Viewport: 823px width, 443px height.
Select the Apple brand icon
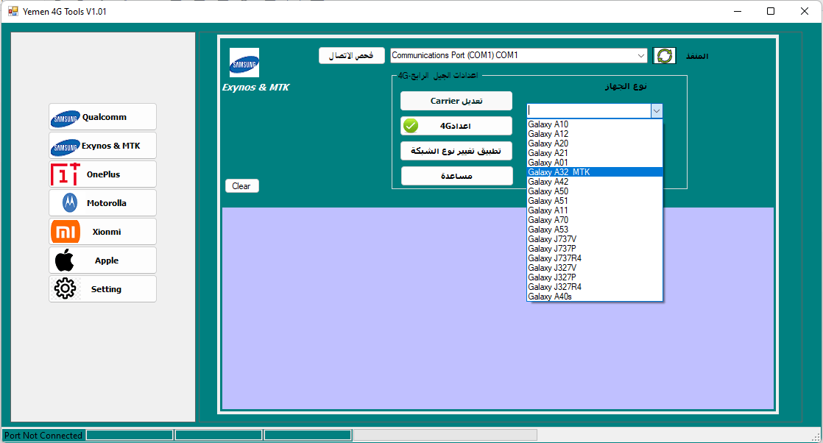tap(66, 260)
